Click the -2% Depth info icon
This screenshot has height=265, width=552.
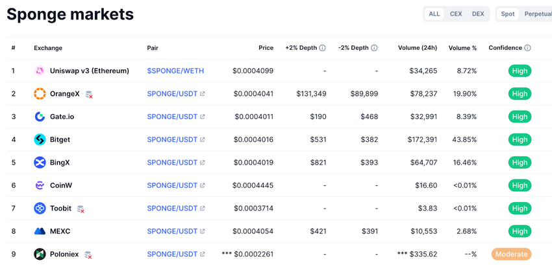pos(375,48)
